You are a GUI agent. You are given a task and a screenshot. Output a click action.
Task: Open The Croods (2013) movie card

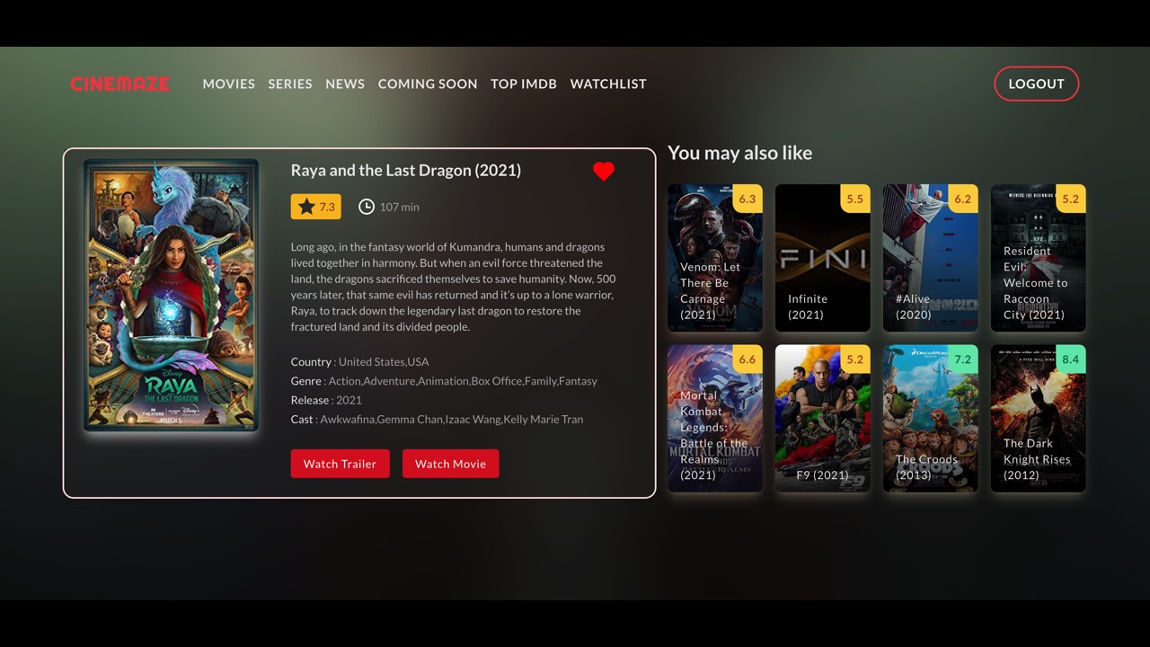[x=931, y=419]
